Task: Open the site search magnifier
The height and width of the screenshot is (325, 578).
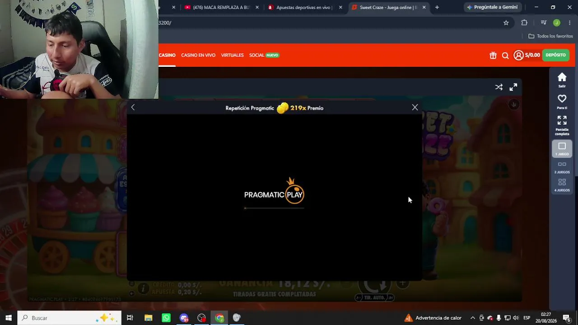Action: coord(505,55)
